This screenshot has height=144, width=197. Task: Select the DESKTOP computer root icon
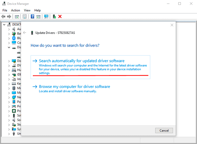tap(9, 25)
